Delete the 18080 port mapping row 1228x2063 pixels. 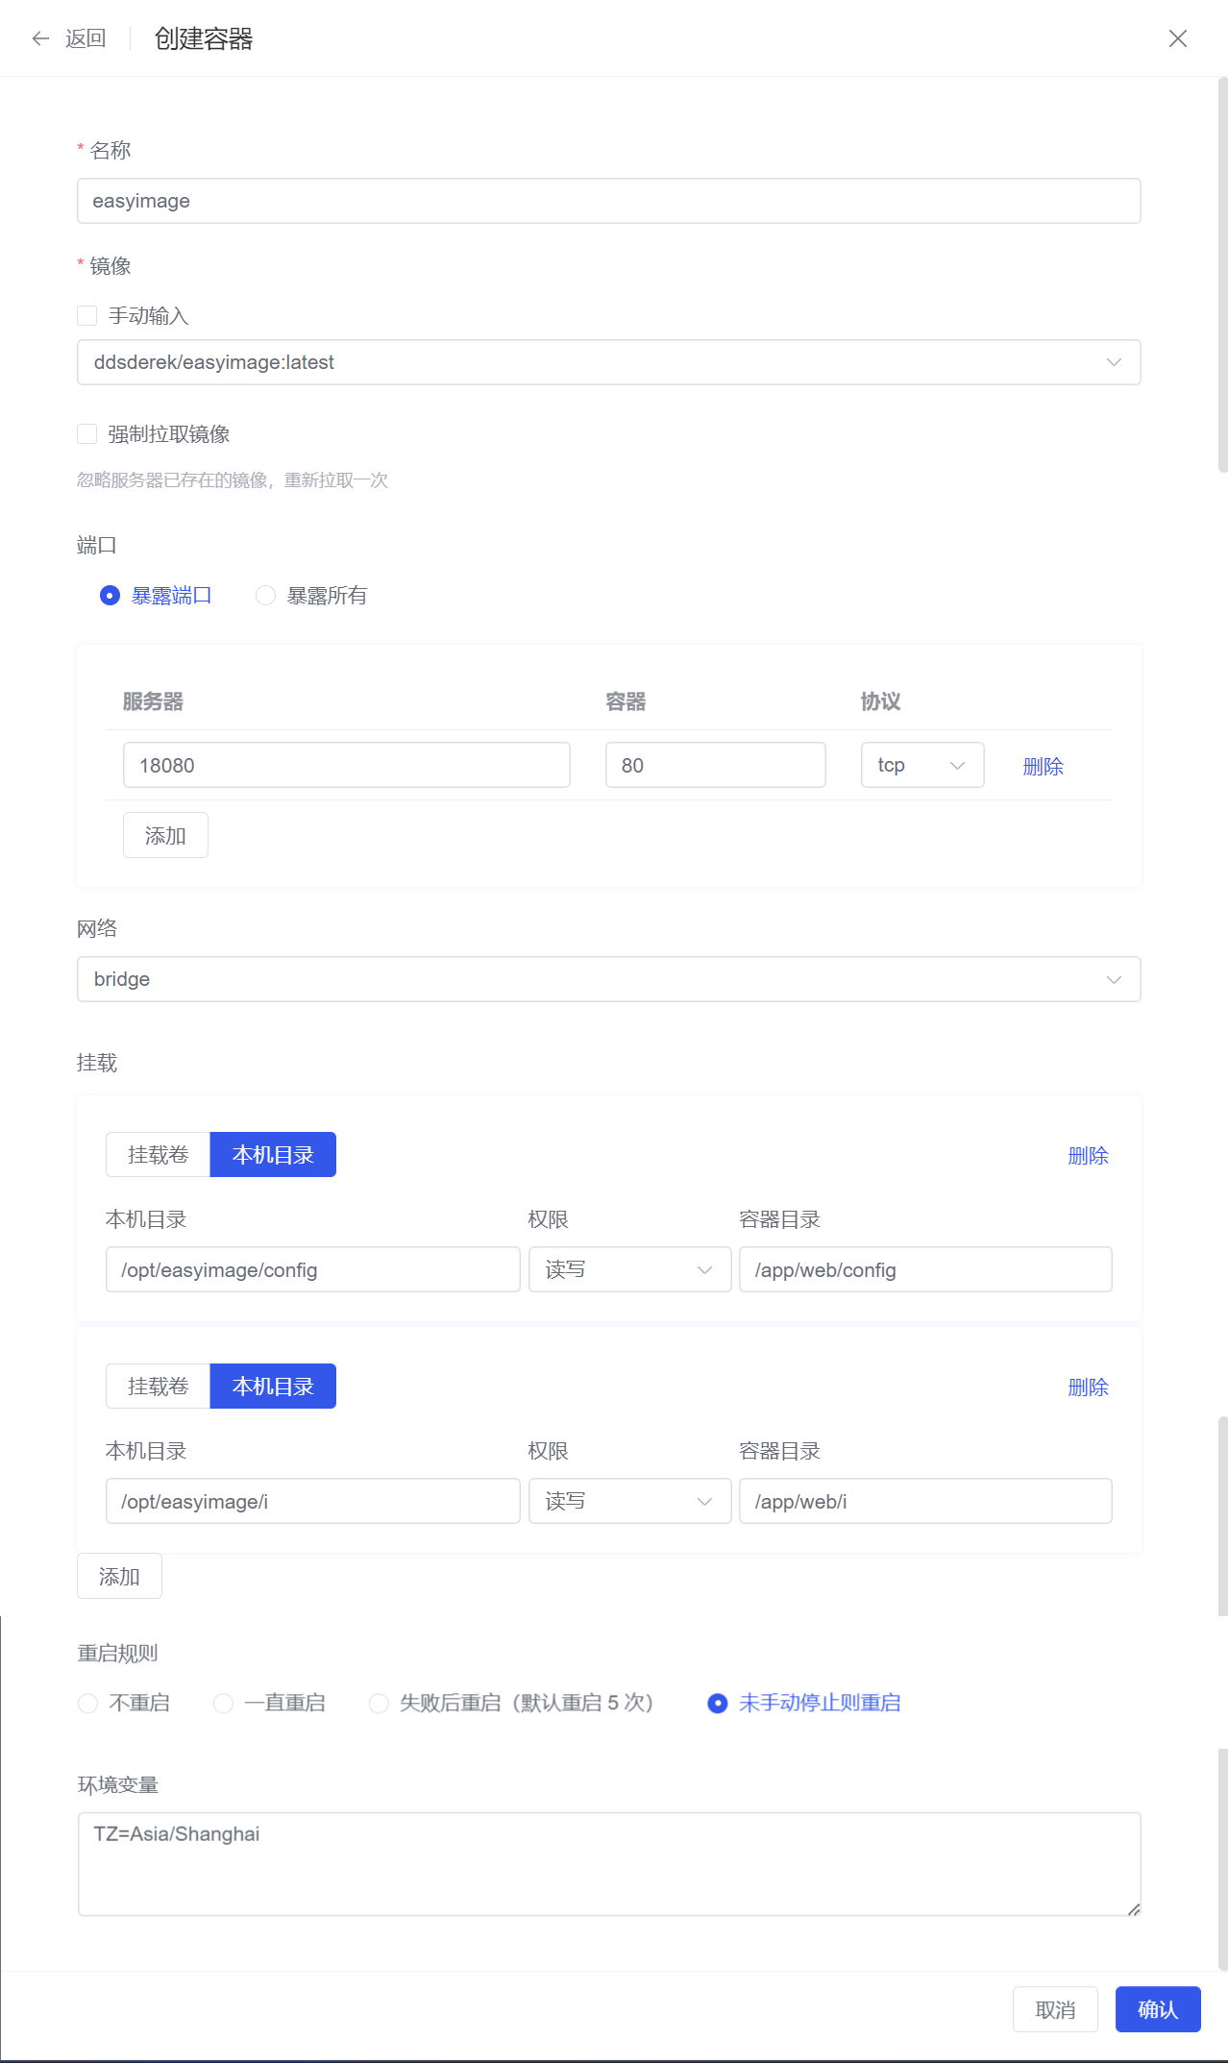pyautogui.click(x=1043, y=767)
